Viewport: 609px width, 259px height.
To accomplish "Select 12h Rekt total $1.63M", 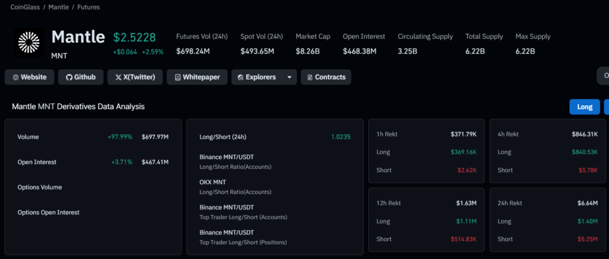I will click(467, 203).
